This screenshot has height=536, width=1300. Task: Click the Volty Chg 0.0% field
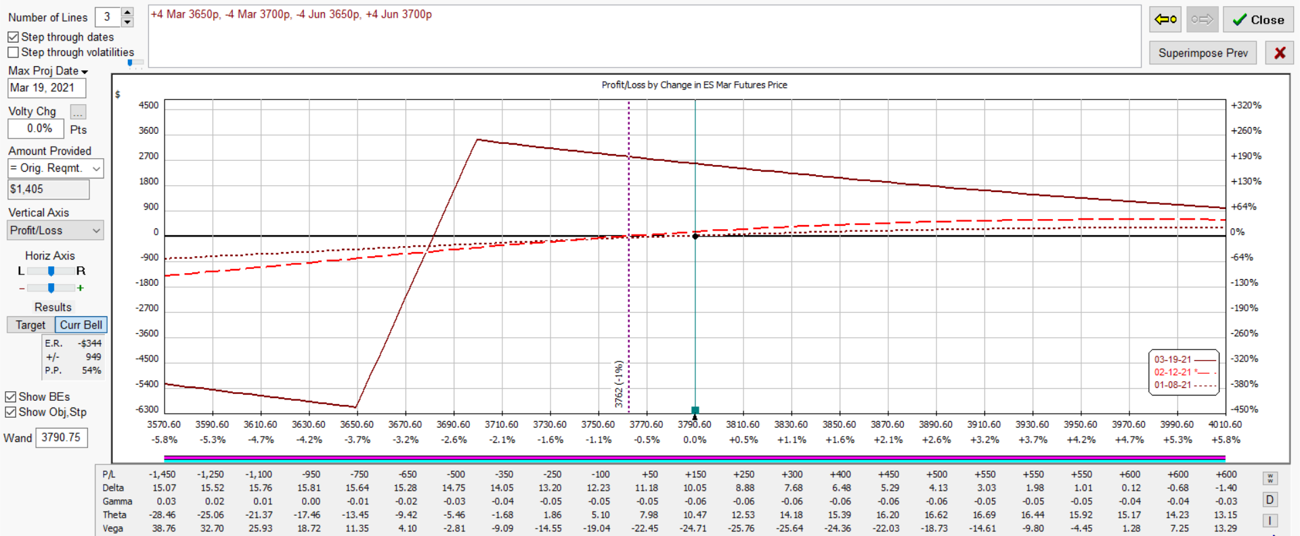36,128
